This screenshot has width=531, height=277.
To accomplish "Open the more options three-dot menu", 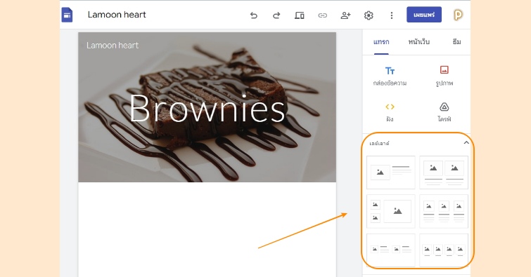I will point(392,15).
